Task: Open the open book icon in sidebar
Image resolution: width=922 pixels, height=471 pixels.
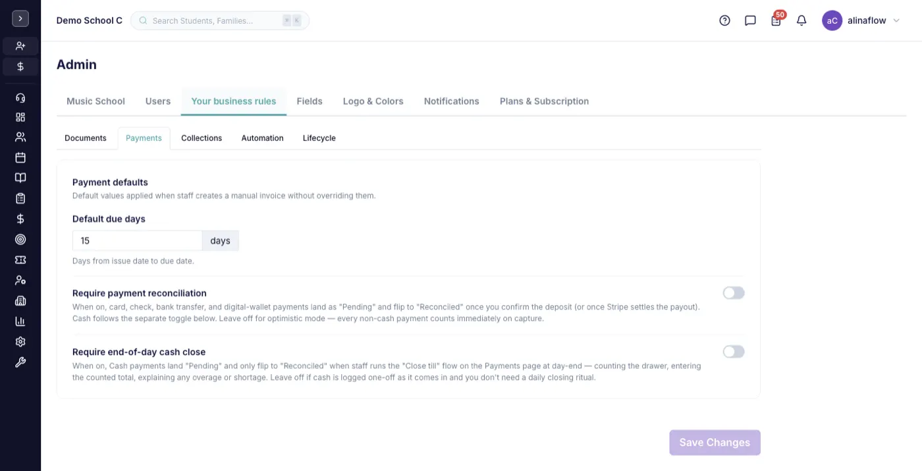Action: click(x=20, y=178)
